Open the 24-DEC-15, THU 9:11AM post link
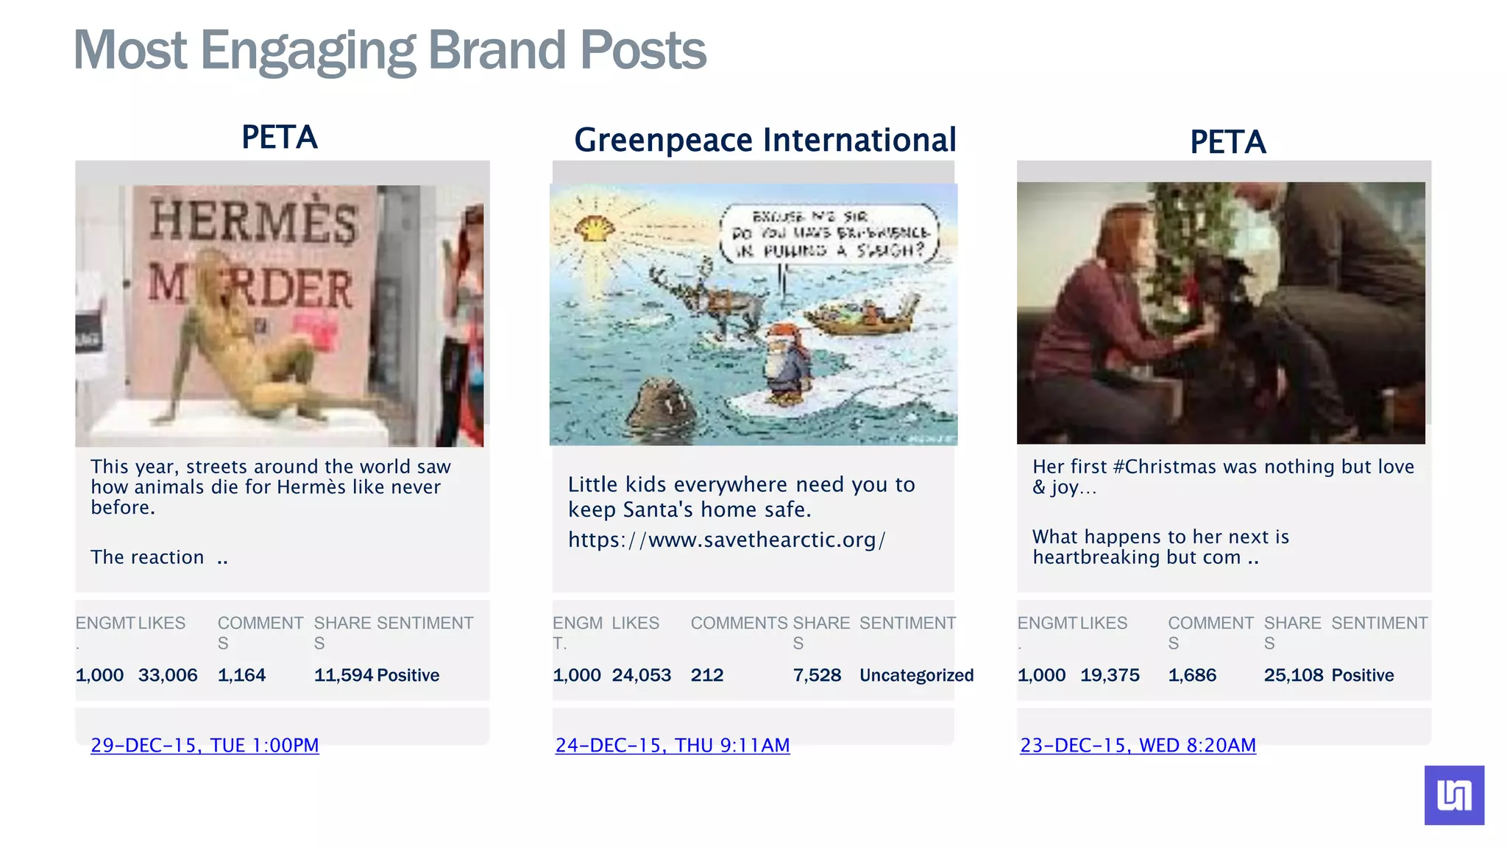Viewport: 1507px width, 848px height. [x=673, y=745]
